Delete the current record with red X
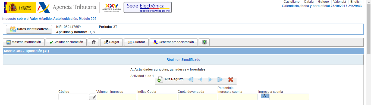This screenshot has height=105, width=371. pos(231,79)
